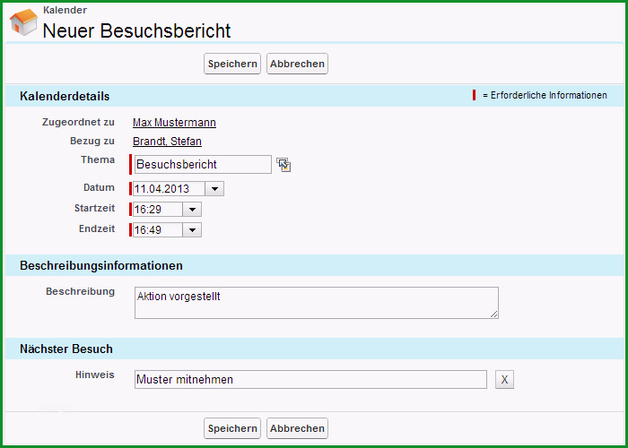This screenshot has width=628, height=448.
Task: Click the orange house Kalender icon
Action: (x=23, y=22)
